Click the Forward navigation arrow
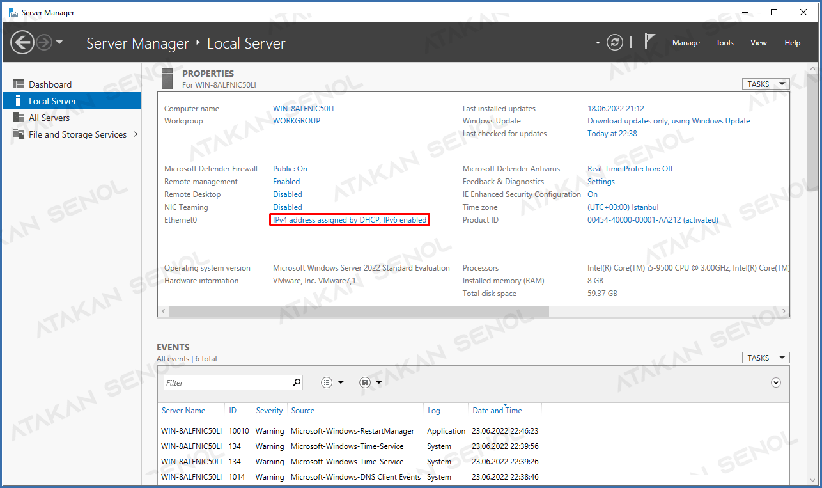Image resolution: width=822 pixels, height=488 pixels. (44, 43)
